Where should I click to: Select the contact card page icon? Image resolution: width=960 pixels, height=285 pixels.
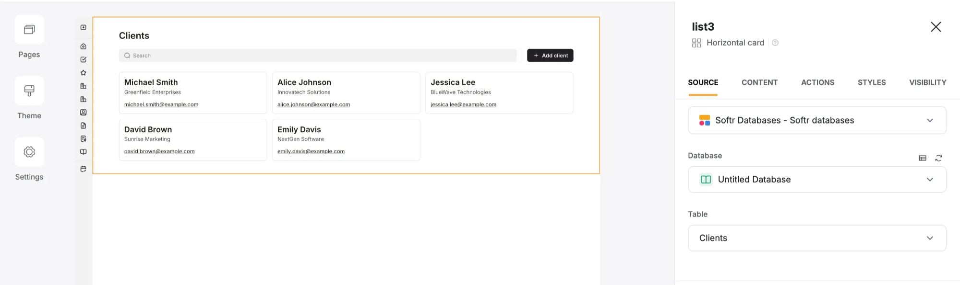83,113
